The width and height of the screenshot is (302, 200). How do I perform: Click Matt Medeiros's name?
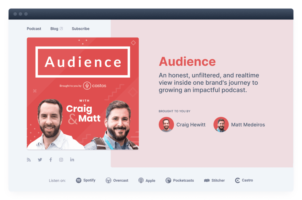point(248,125)
